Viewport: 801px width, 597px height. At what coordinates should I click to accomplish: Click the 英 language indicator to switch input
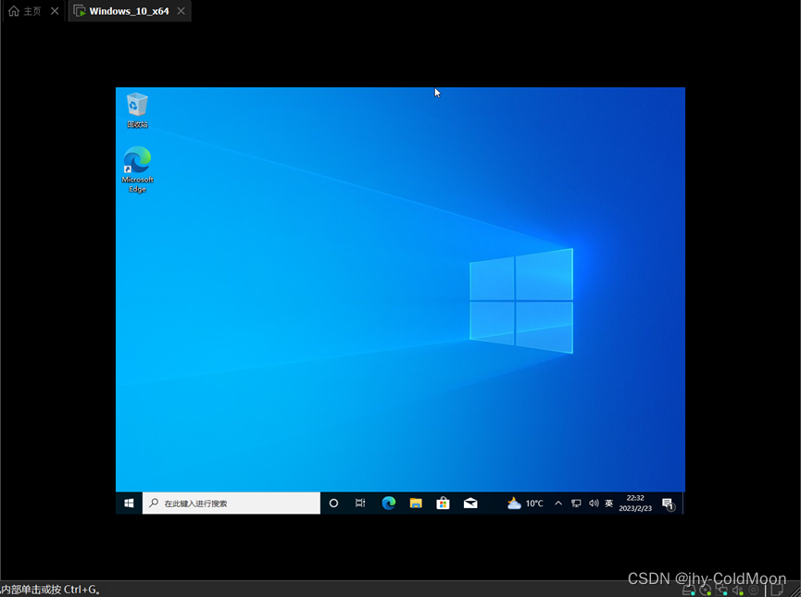[x=608, y=503]
